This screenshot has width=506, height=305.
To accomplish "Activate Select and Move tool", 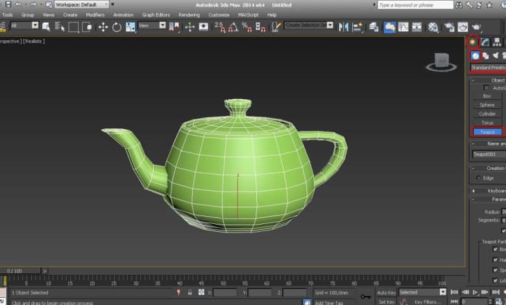I will click(103, 27).
